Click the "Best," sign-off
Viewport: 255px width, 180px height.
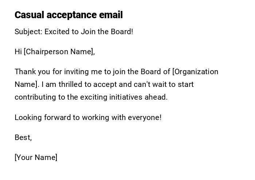[23, 137]
